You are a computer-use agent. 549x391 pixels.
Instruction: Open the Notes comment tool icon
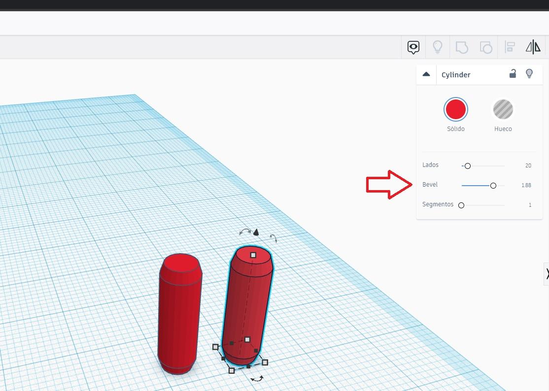point(413,47)
